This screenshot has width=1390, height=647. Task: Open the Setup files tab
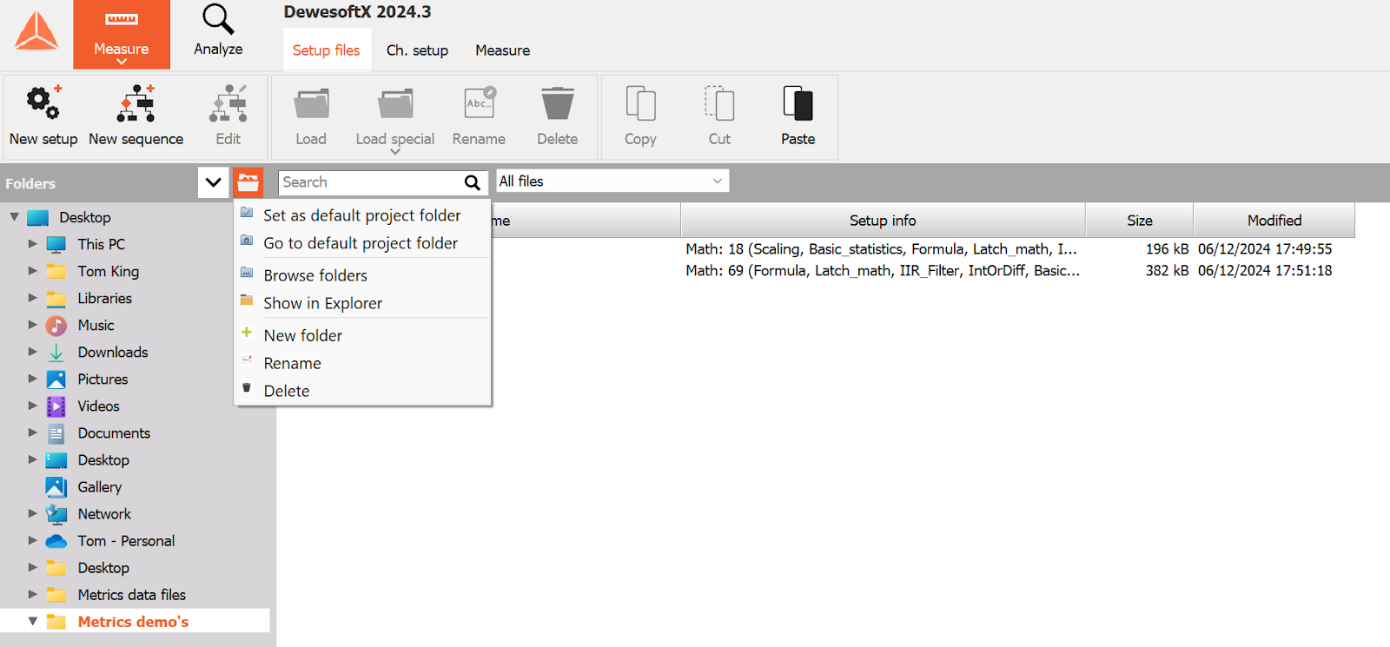327,50
